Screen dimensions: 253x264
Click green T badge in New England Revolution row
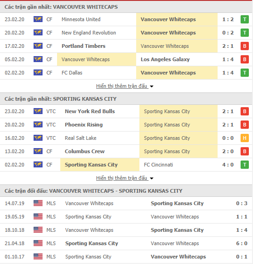click(x=245, y=33)
